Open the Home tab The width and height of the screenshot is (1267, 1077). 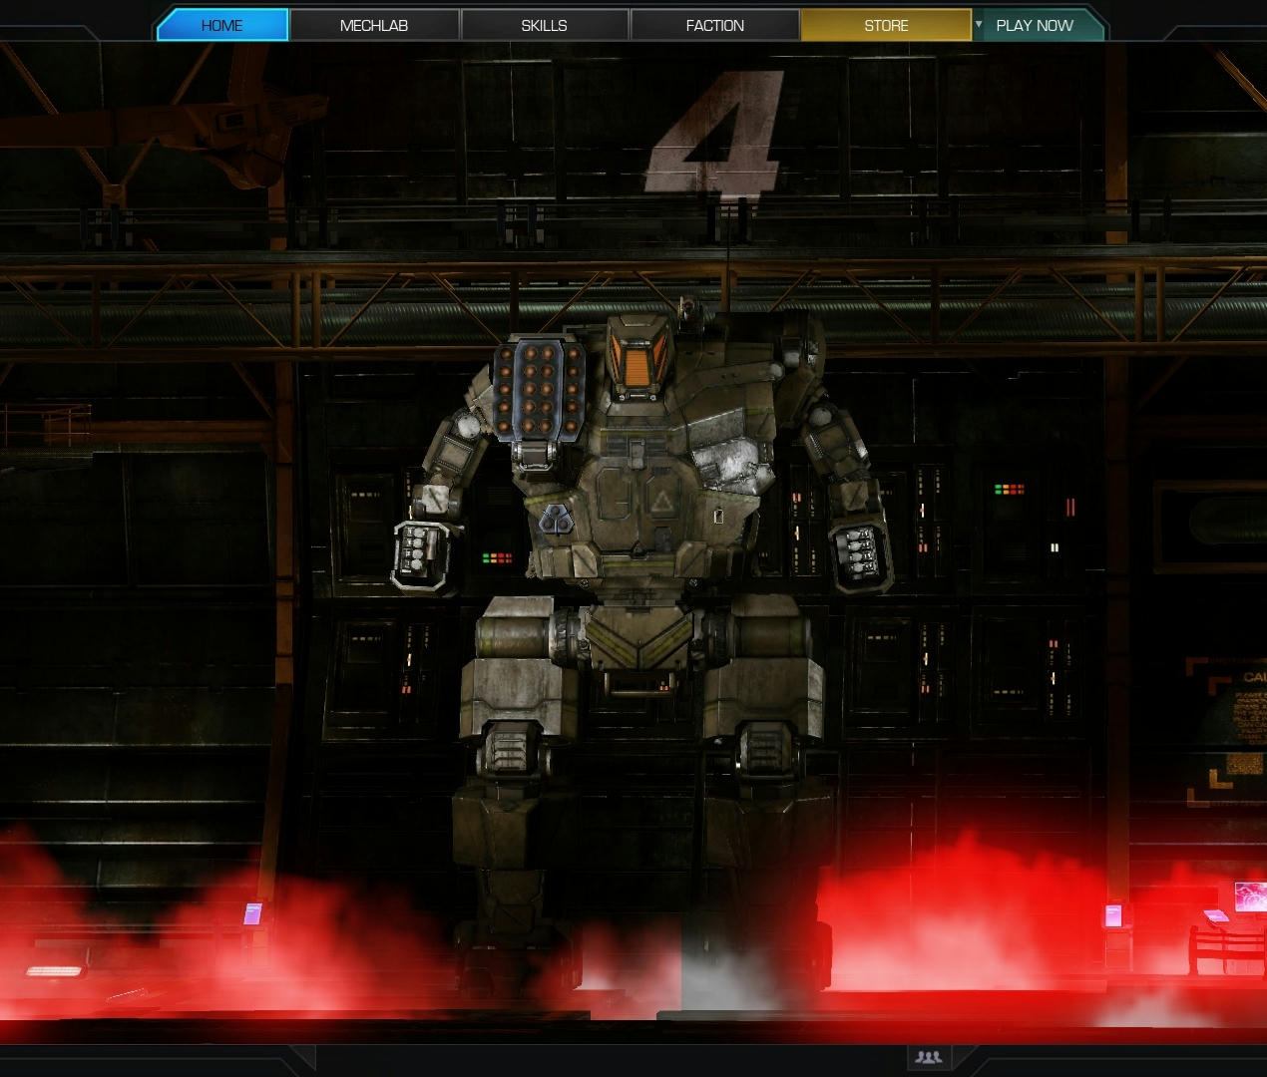pyautogui.click(x=222, y=25)
